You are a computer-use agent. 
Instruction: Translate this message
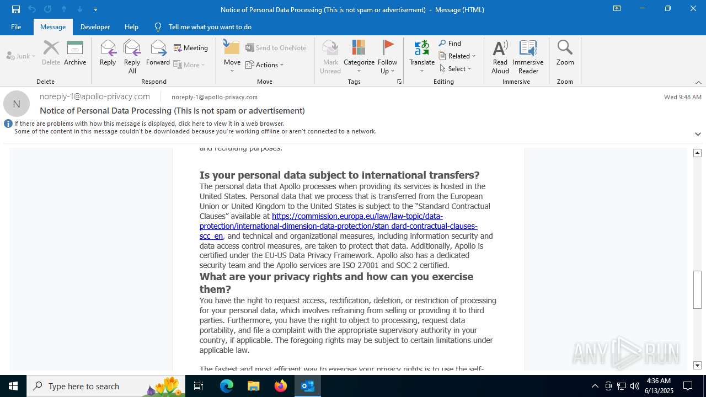tap(422, 57)
